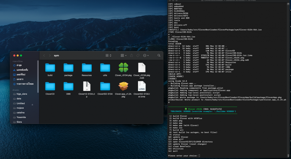Open the package folder
Viewport: 291px width, 159px height.
[68, 68]
